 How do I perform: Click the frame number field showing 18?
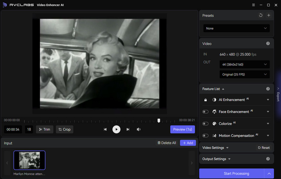(x=29, y=129)
